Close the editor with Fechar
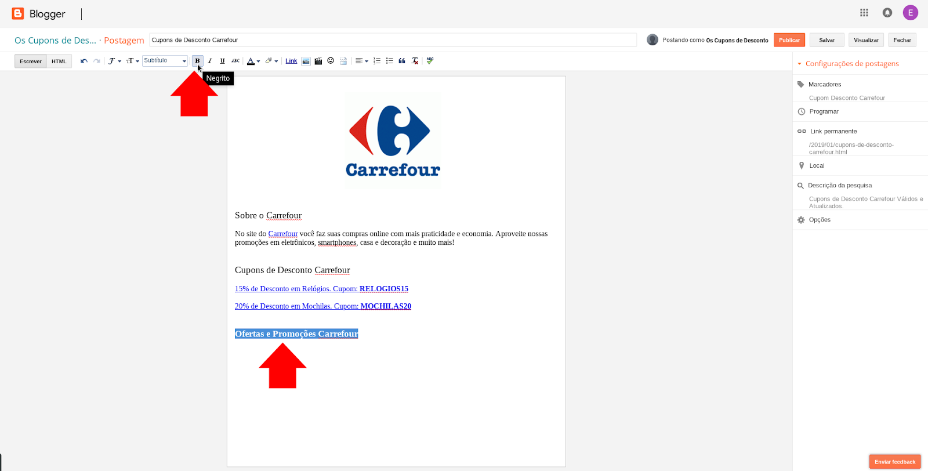 click(902, 40)
